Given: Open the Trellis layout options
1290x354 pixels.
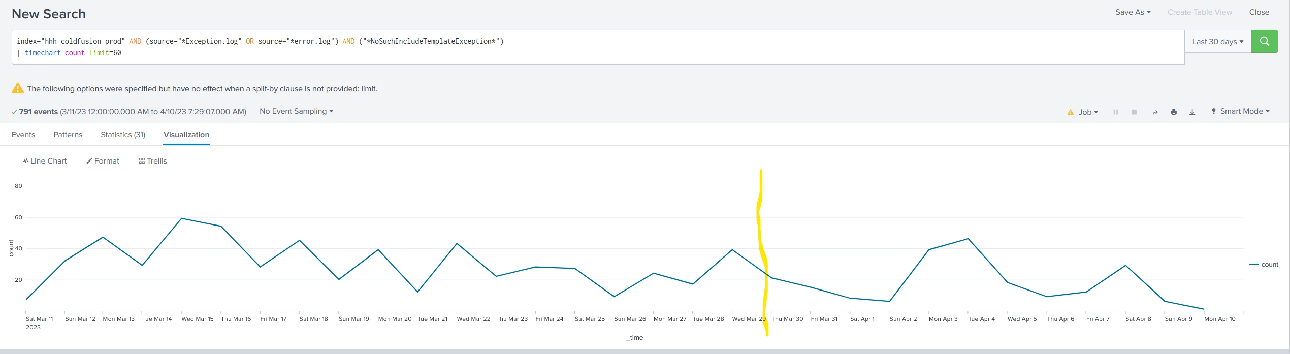Looking at the screenshot, I should 153,161.
